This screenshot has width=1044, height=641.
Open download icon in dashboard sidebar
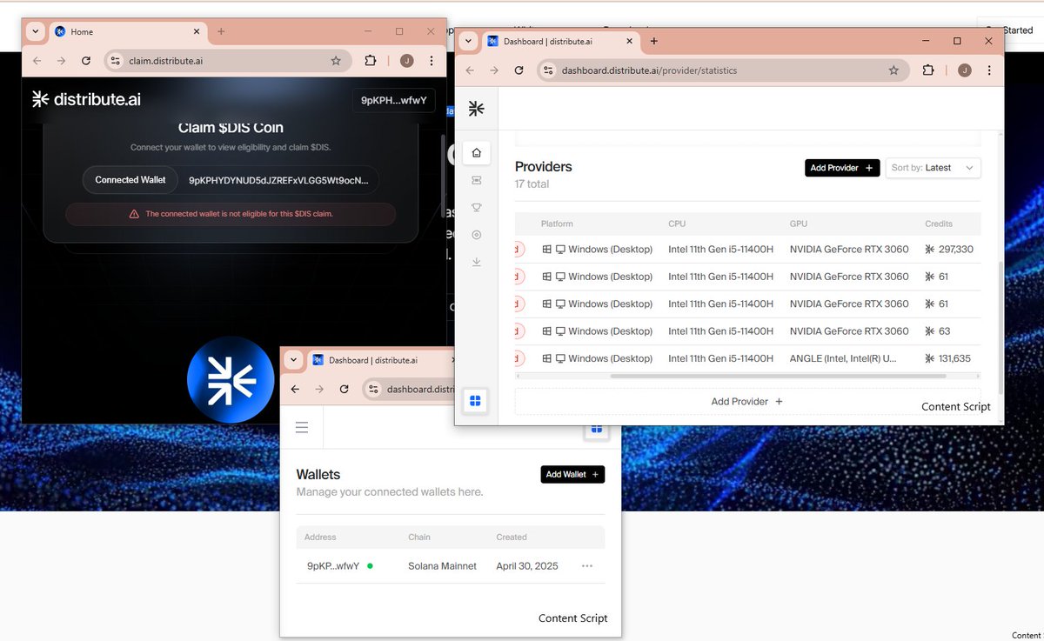(x=476, y=261)
